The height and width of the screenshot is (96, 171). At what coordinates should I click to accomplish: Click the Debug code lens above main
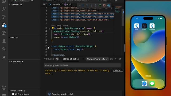pos(59,26)
